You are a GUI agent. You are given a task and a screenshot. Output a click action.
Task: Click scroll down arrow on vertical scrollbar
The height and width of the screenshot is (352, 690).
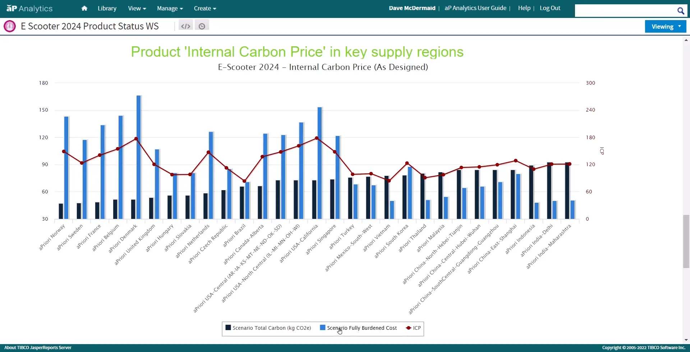coord(686,340)
